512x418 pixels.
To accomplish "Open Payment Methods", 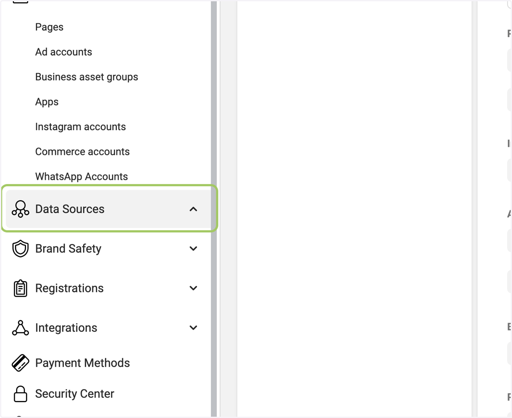I will [x=83, y=363].
